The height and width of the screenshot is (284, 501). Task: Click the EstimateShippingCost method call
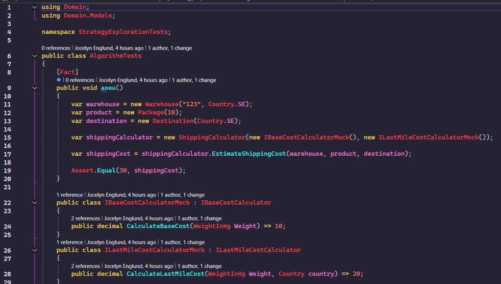point(248,154)
